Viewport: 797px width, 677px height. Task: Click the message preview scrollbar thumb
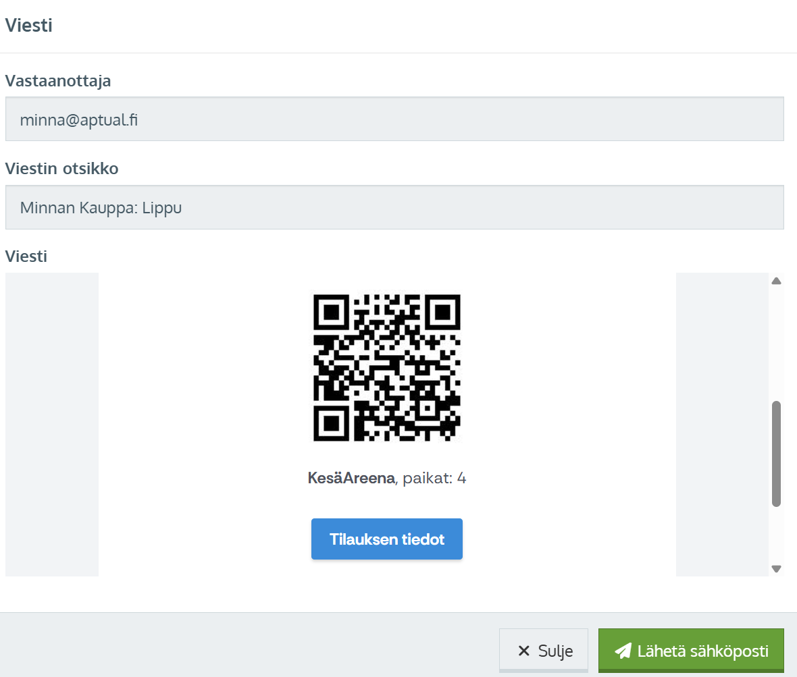[x=776, y=454]
